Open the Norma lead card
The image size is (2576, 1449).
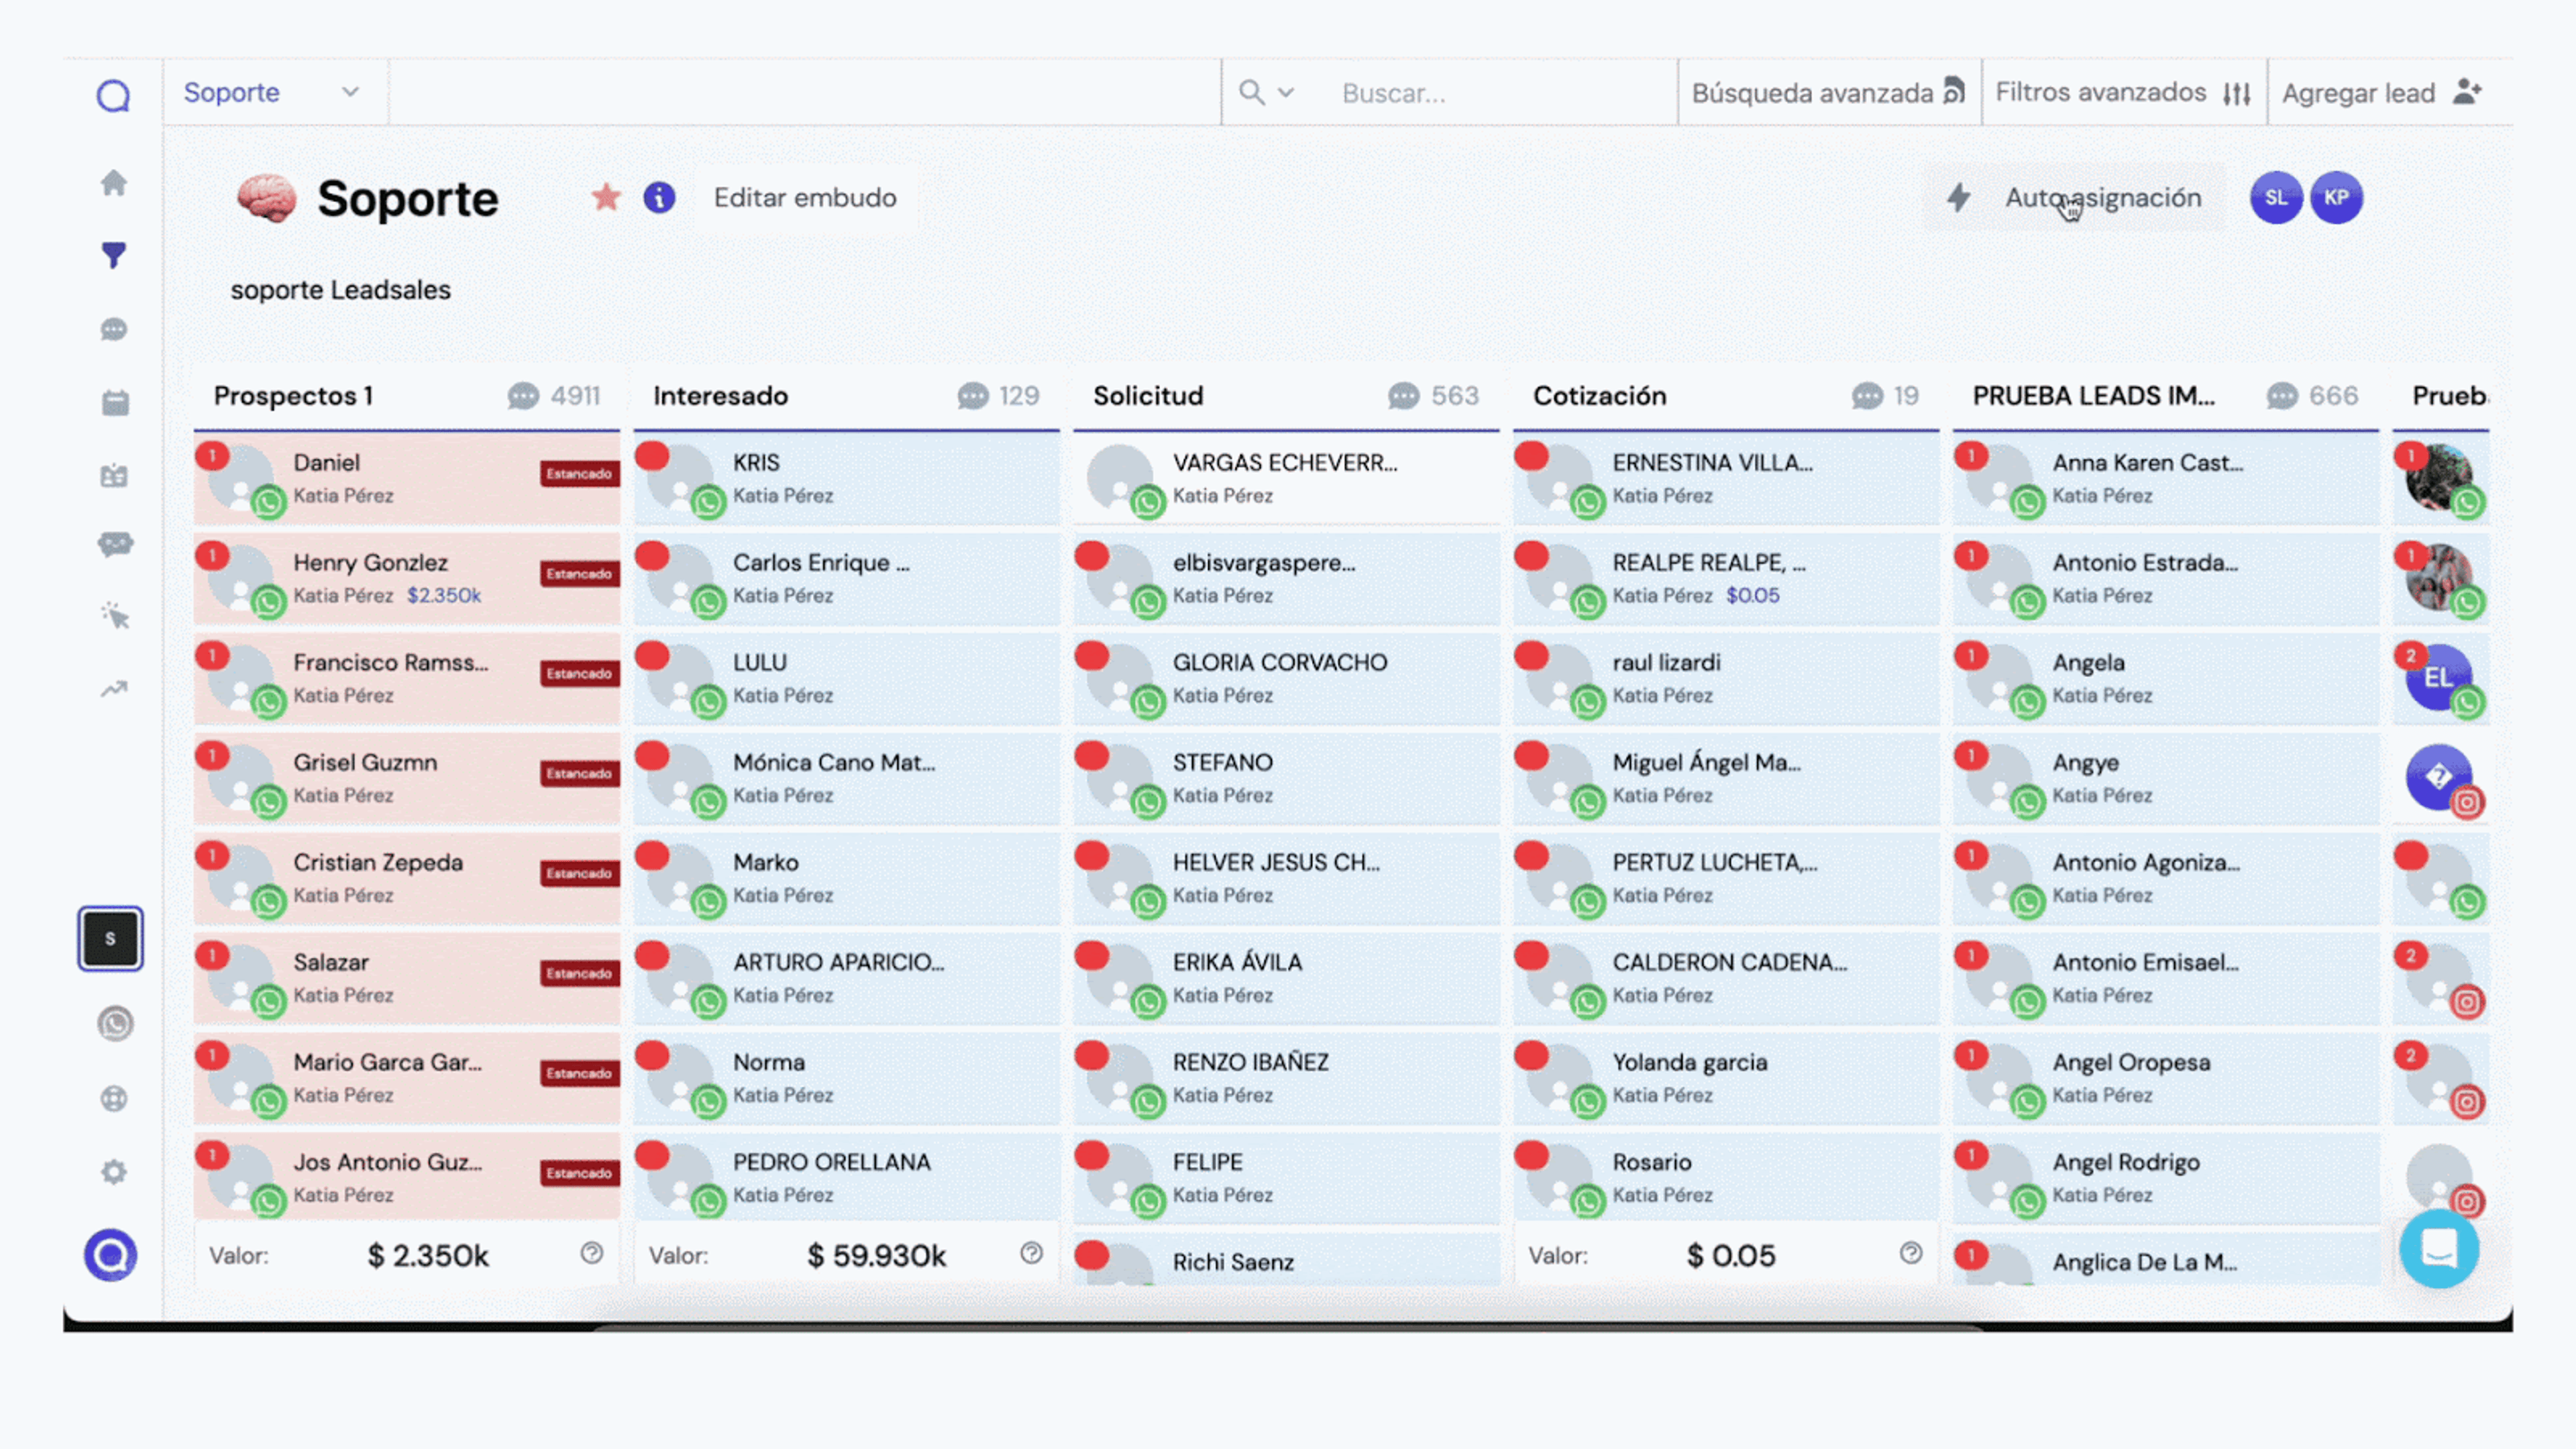(x=846, y=1079)
